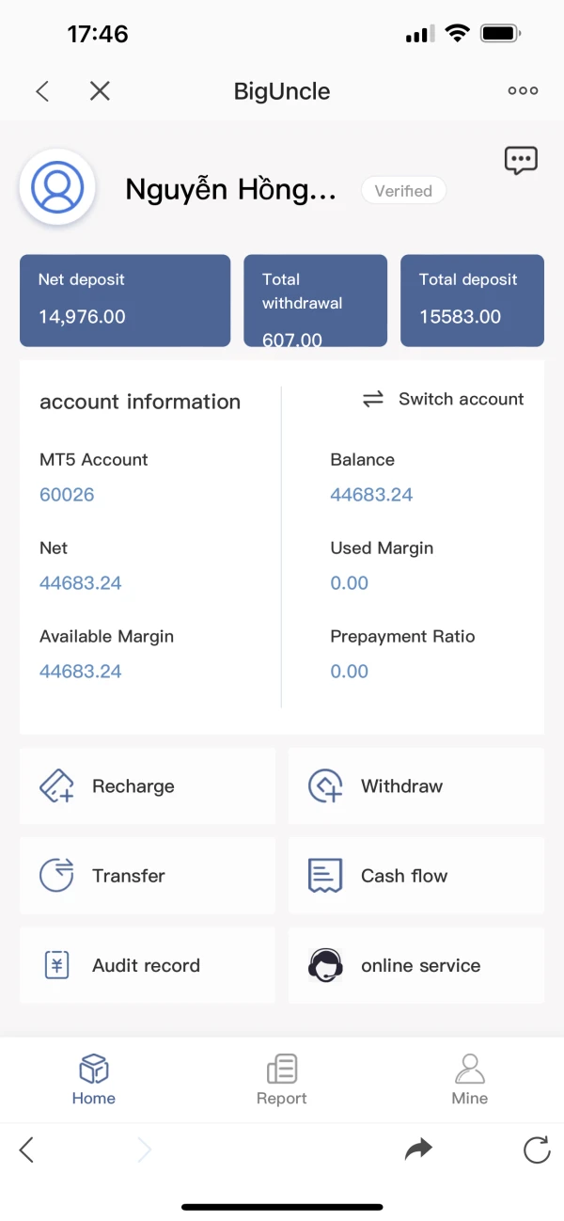
Task: Tap the Recharge card icon
Action: [x=56, y=786]
